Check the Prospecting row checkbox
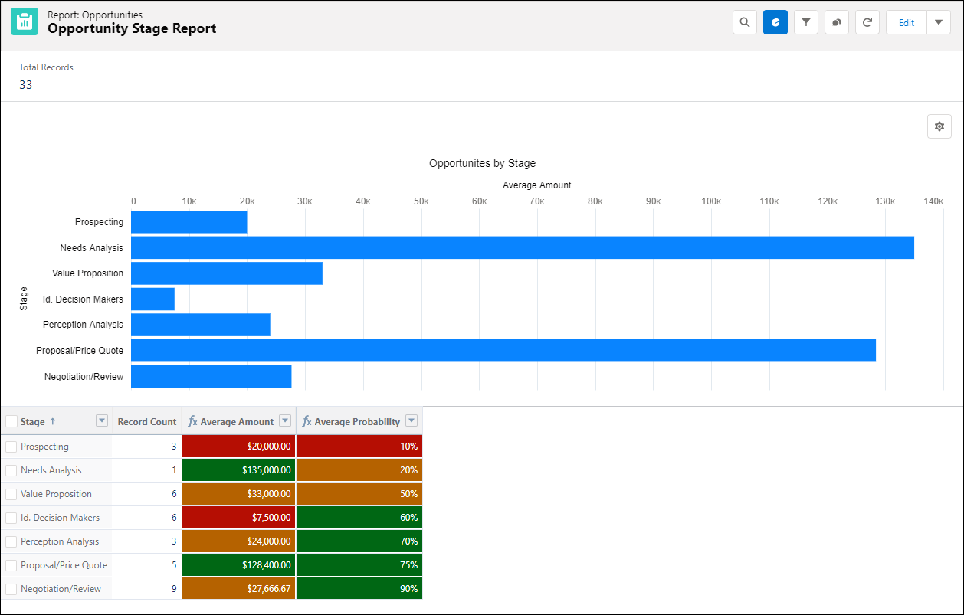 tap(11, 446)
